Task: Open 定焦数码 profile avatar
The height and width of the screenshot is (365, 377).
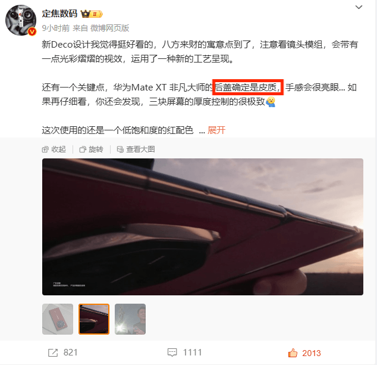Action: pos(21,20)
